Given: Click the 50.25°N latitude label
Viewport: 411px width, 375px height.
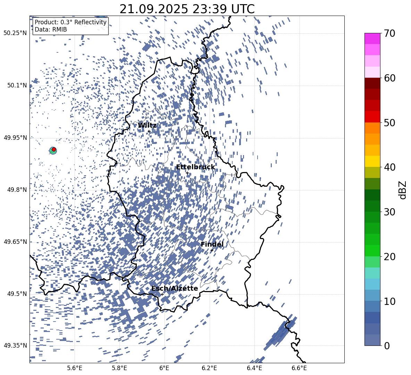Looking at the screenshot, I should tap(15, 33).
